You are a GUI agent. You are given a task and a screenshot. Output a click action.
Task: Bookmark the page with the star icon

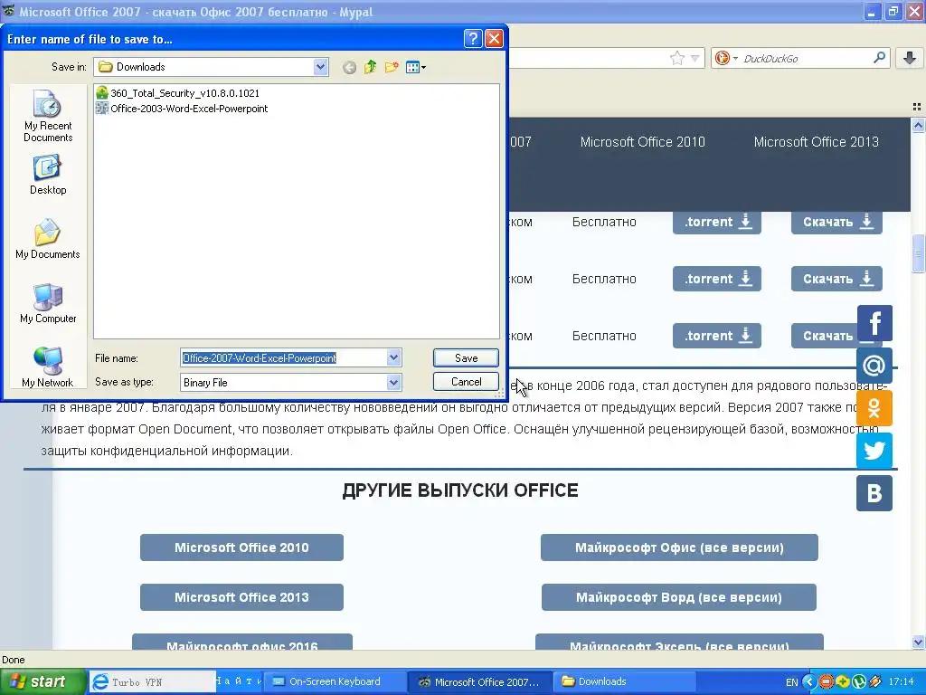pos(676,58)
